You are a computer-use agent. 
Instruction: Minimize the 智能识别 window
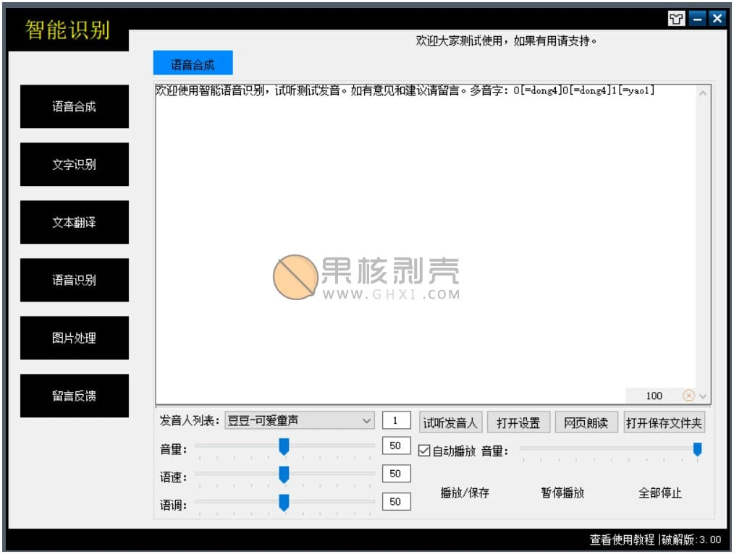click(x=697, y=20)
